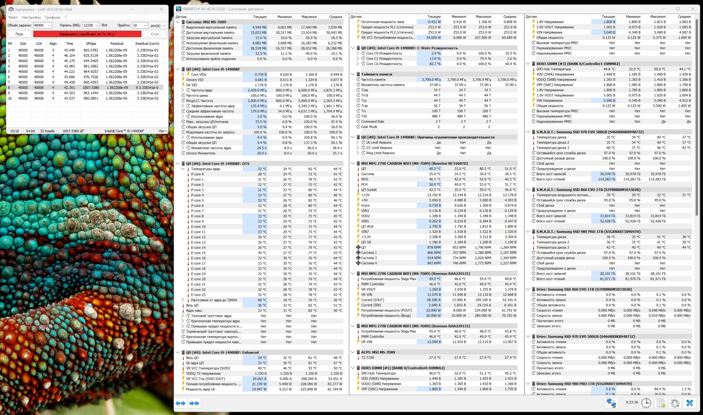Start logging with the sheet-plus icon
The height and width of the screenshot is (415, 703).
pyautogui.click(x=661, y=403)
